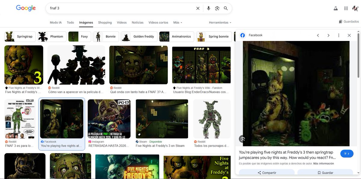Click 'Five Nights at Freddy's 3 en Steam' title
Screen dimensions: 361x179
(160, 146)
